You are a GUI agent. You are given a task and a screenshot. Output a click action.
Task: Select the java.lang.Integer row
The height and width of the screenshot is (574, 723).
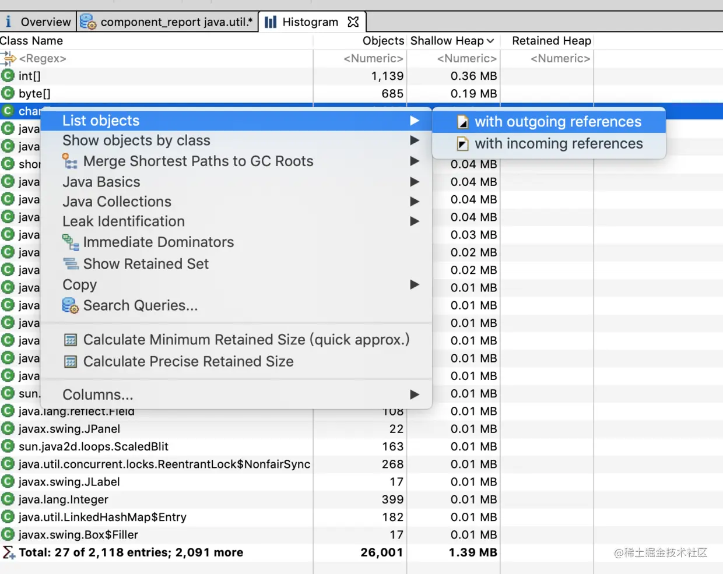(x=361, y=499)
